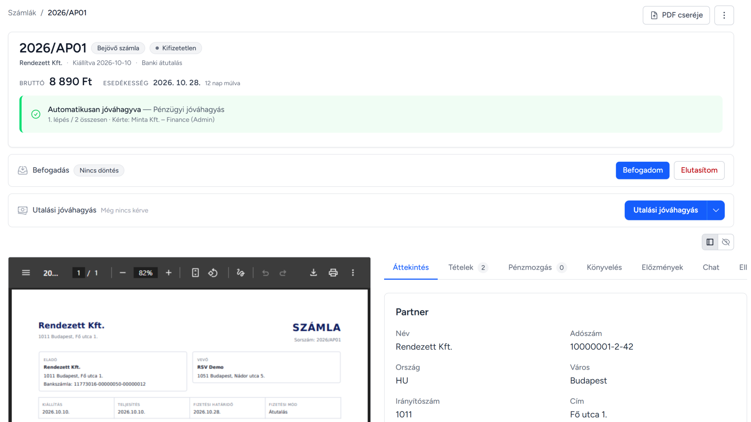The width and height of the screenshot is (751, 422).
Task: Click the PDF cseréje button
Action: pos(676,15)
